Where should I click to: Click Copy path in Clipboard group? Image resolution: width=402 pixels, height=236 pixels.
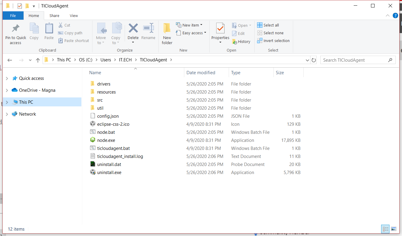tap(70, 33)
